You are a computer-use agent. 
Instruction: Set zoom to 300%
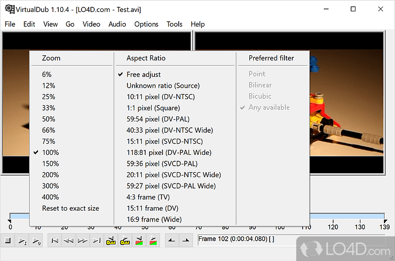click(72, 186)
